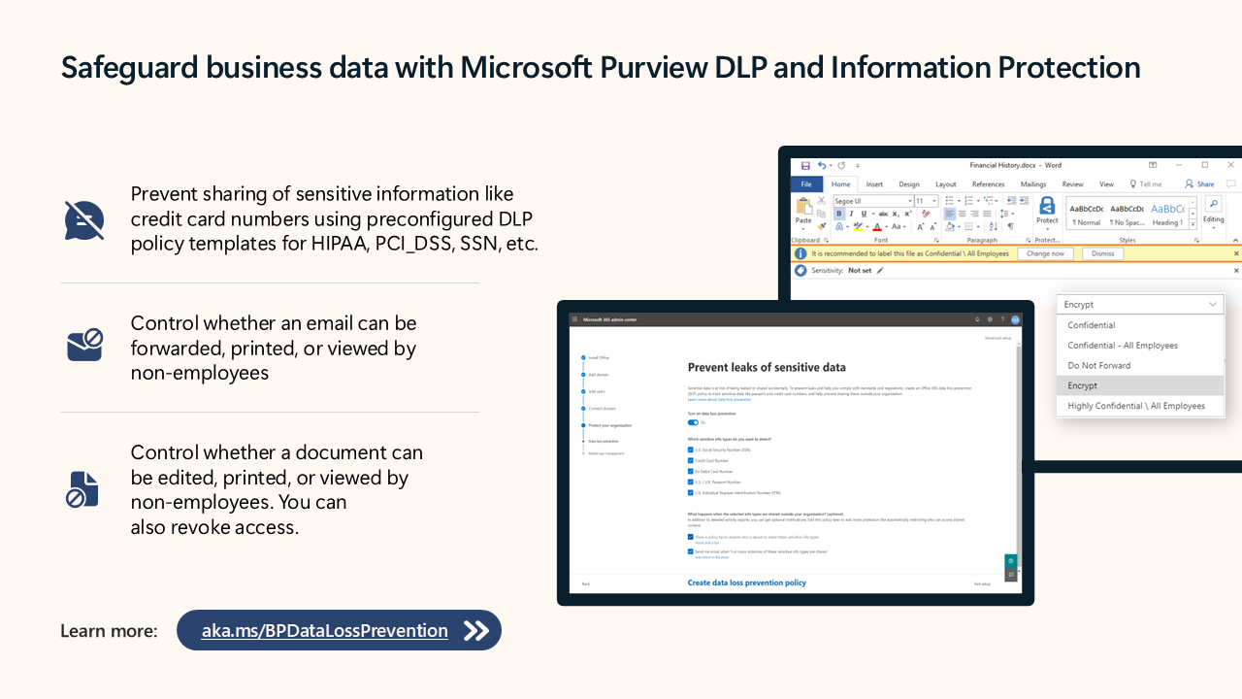Image resolution: width=1242 pixels, height=699 pixels.
Task: Clear all formatting in Word ribbon
Action: pos(926,214)
